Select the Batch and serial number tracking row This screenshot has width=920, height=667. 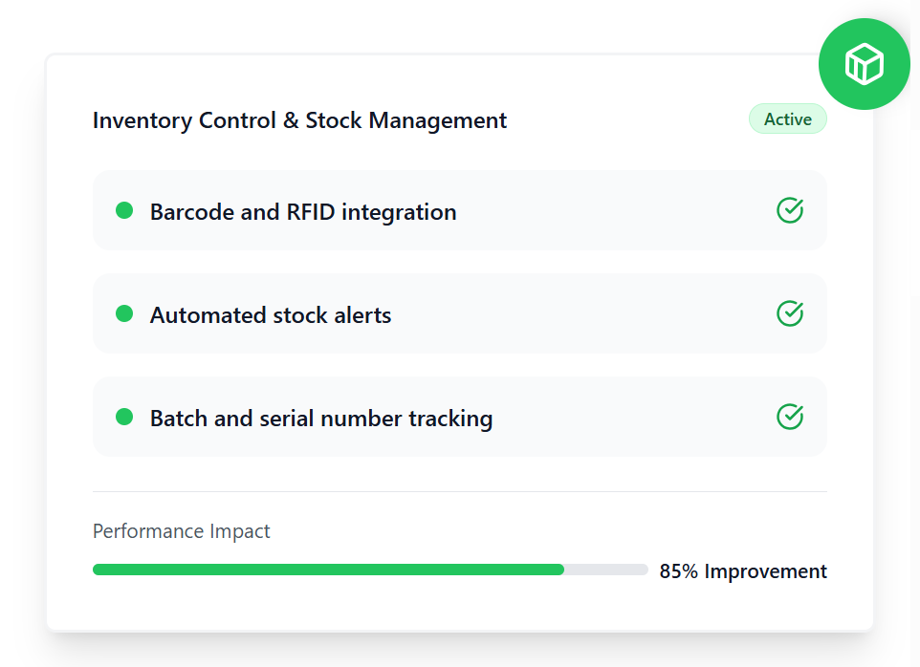click(622, 417)
